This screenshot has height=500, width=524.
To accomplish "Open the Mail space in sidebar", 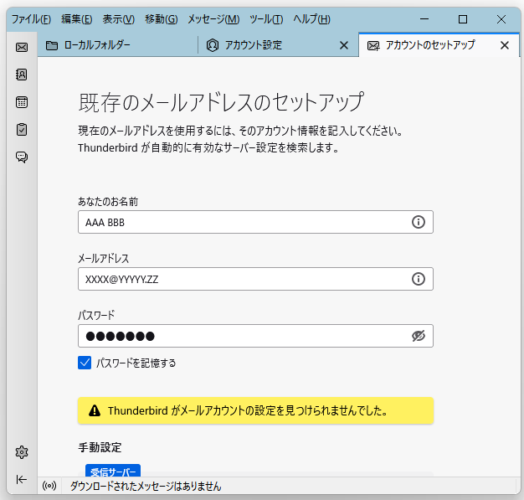I will point(22,47).
